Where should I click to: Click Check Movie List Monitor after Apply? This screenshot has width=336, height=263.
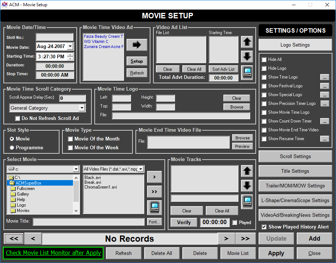(x=53, y=253)
